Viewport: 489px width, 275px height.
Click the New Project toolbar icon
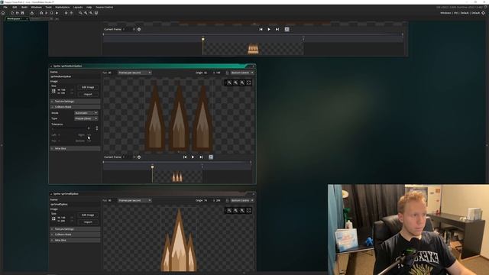12,13
